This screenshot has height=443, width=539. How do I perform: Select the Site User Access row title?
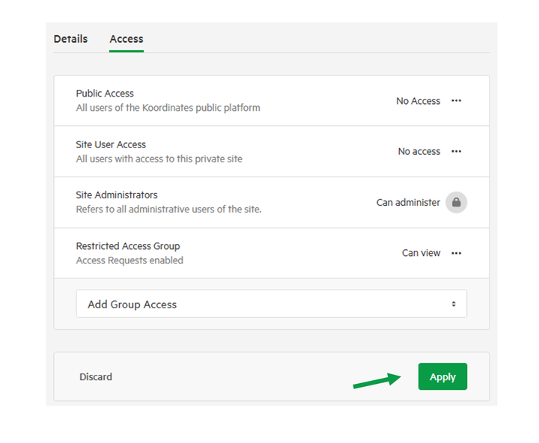click(x=111, y=144)
